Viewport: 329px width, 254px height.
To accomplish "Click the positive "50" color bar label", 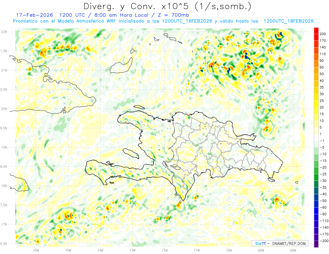I will [x=322, y=74].
